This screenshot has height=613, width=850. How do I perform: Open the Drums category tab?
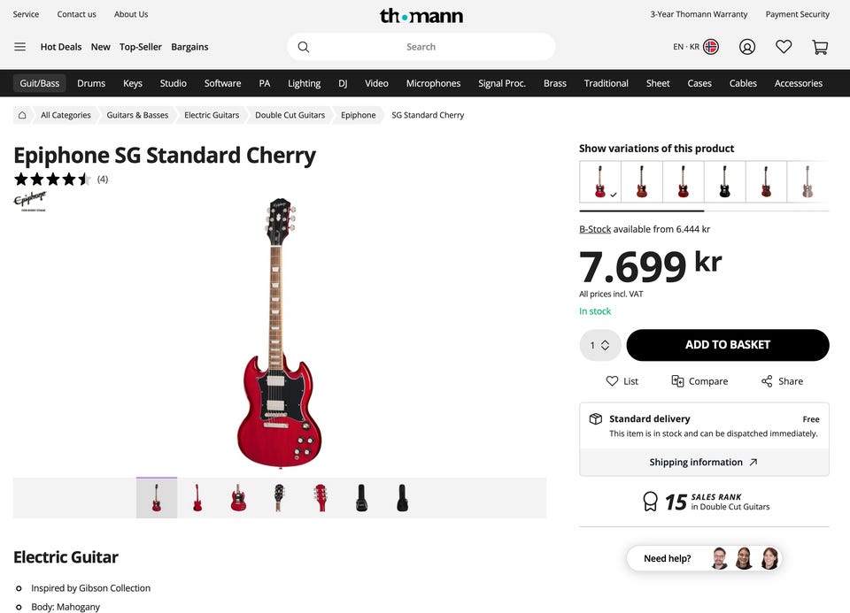coord(91,83)
